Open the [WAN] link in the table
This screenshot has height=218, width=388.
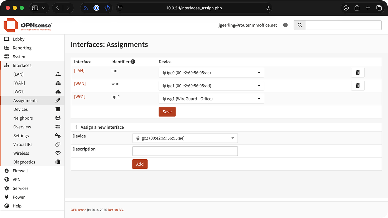point(80,84)
